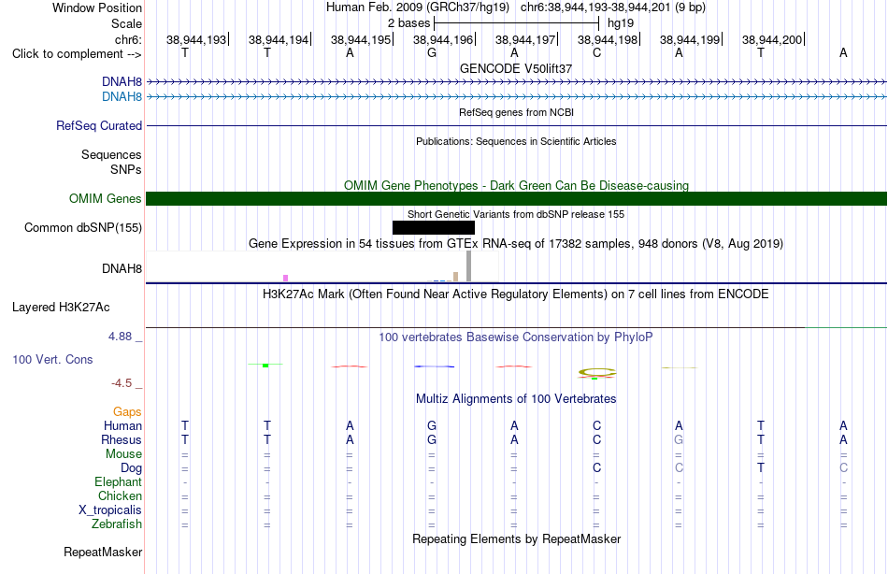Click the hg19 label beside the scale bar

[620, 23]
